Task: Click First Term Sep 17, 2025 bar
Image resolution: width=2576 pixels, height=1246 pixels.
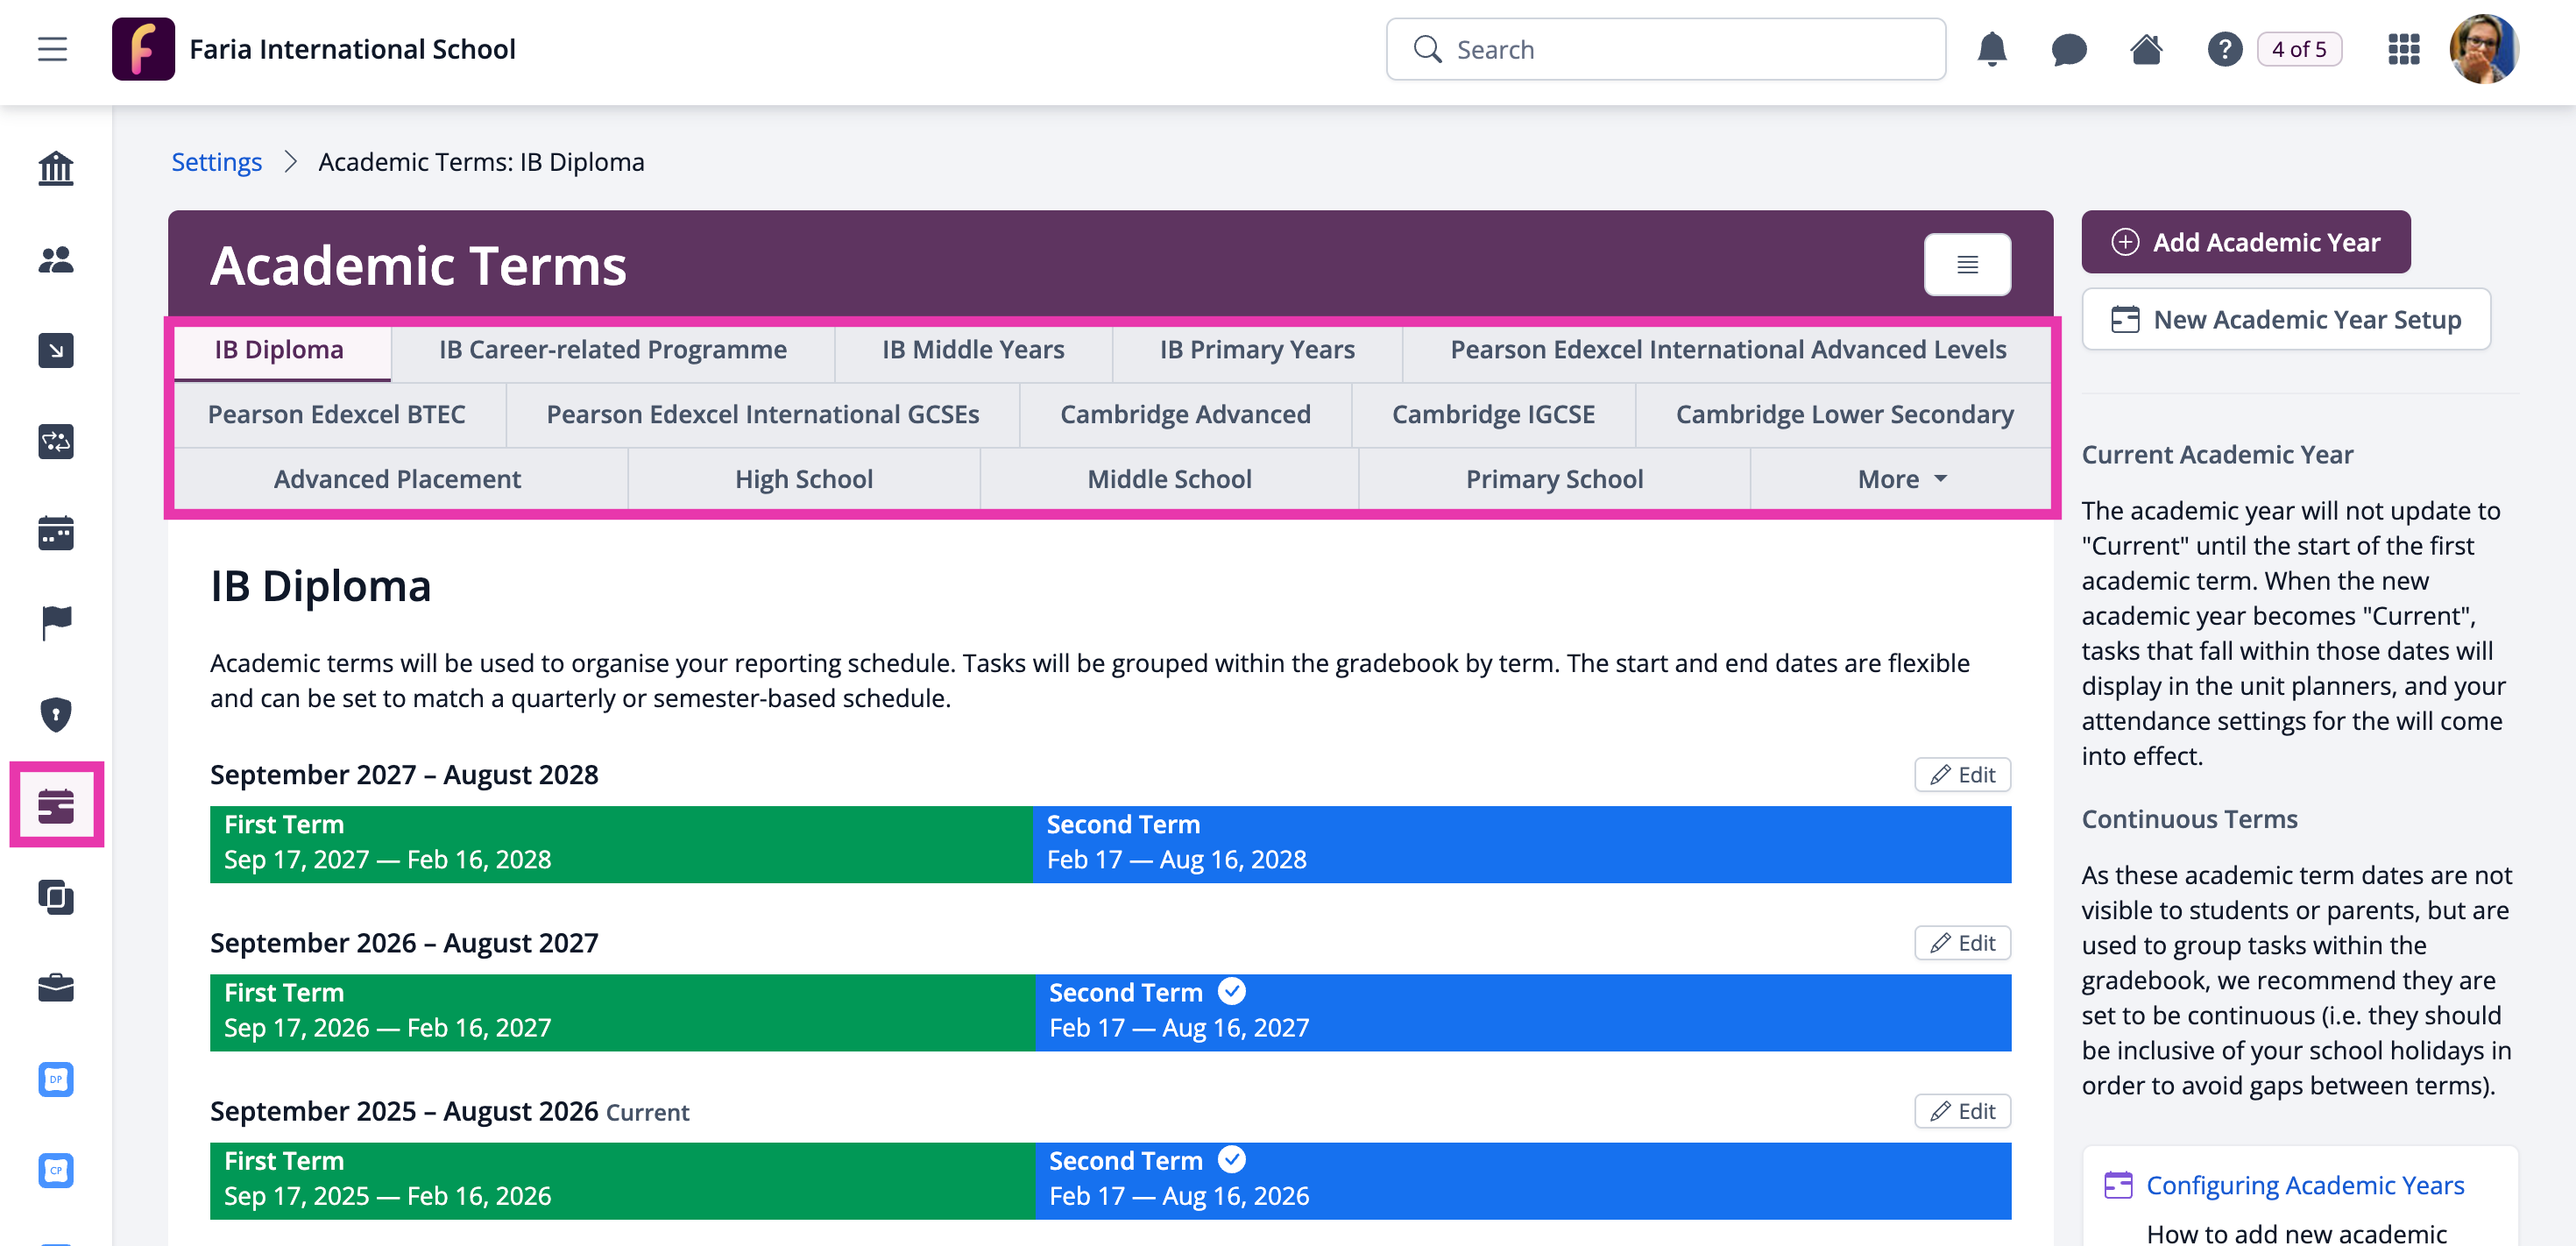Action: pos(622,1180)
